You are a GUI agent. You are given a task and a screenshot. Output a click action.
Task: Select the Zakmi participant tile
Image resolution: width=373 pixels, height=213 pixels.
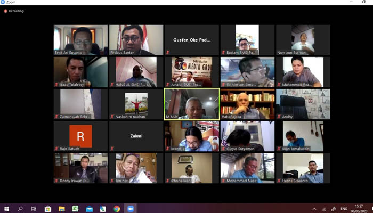click(136, 136)
